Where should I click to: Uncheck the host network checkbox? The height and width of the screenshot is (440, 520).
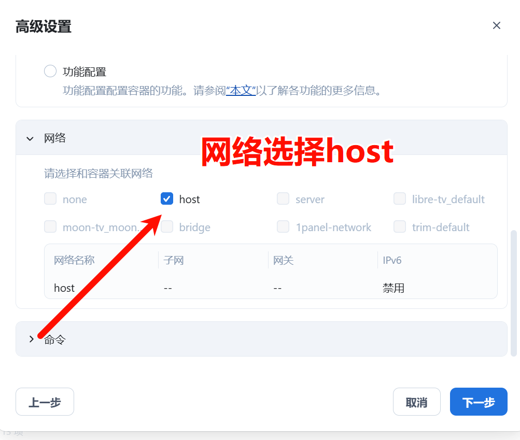click(167, 199)
